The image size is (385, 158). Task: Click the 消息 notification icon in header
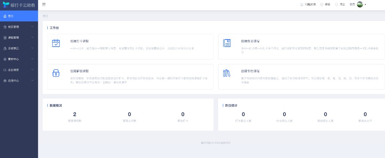pyautogui.click(x=336, y=5)
